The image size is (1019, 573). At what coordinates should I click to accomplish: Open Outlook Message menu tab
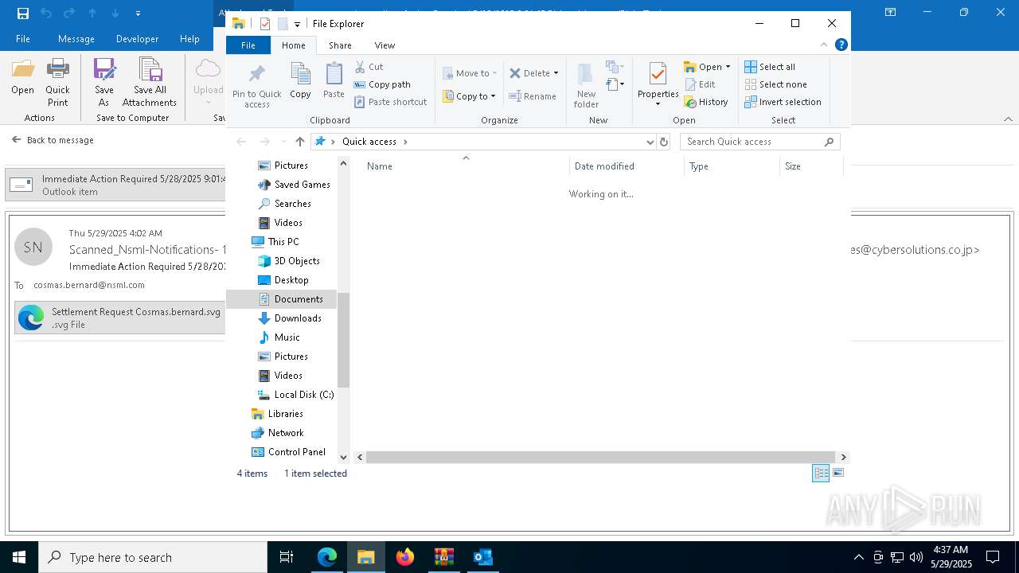76,39
